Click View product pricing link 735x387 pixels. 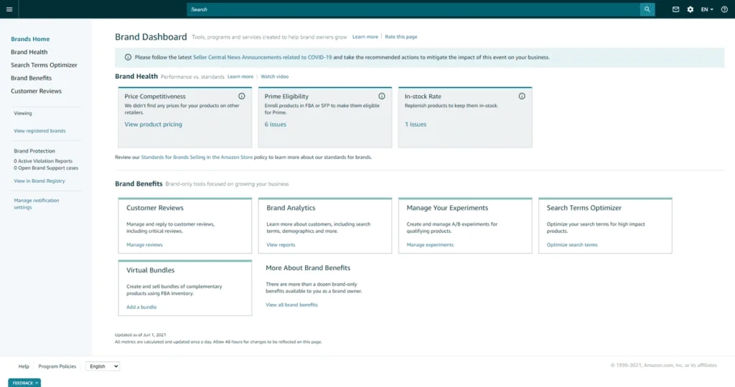pos(154,125)
